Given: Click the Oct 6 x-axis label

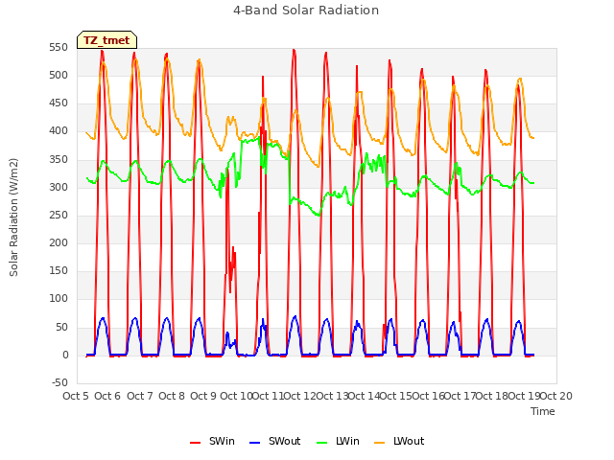Looking at the screenshot, I should [107, 396].
